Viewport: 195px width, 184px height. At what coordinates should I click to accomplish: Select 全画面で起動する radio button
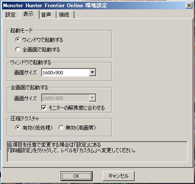coord(18,49)
